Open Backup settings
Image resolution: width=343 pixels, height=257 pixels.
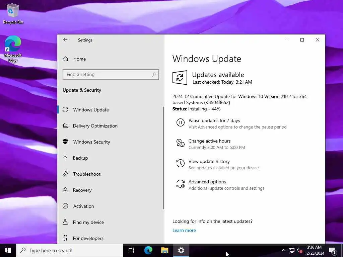click(x=111, y=158)
